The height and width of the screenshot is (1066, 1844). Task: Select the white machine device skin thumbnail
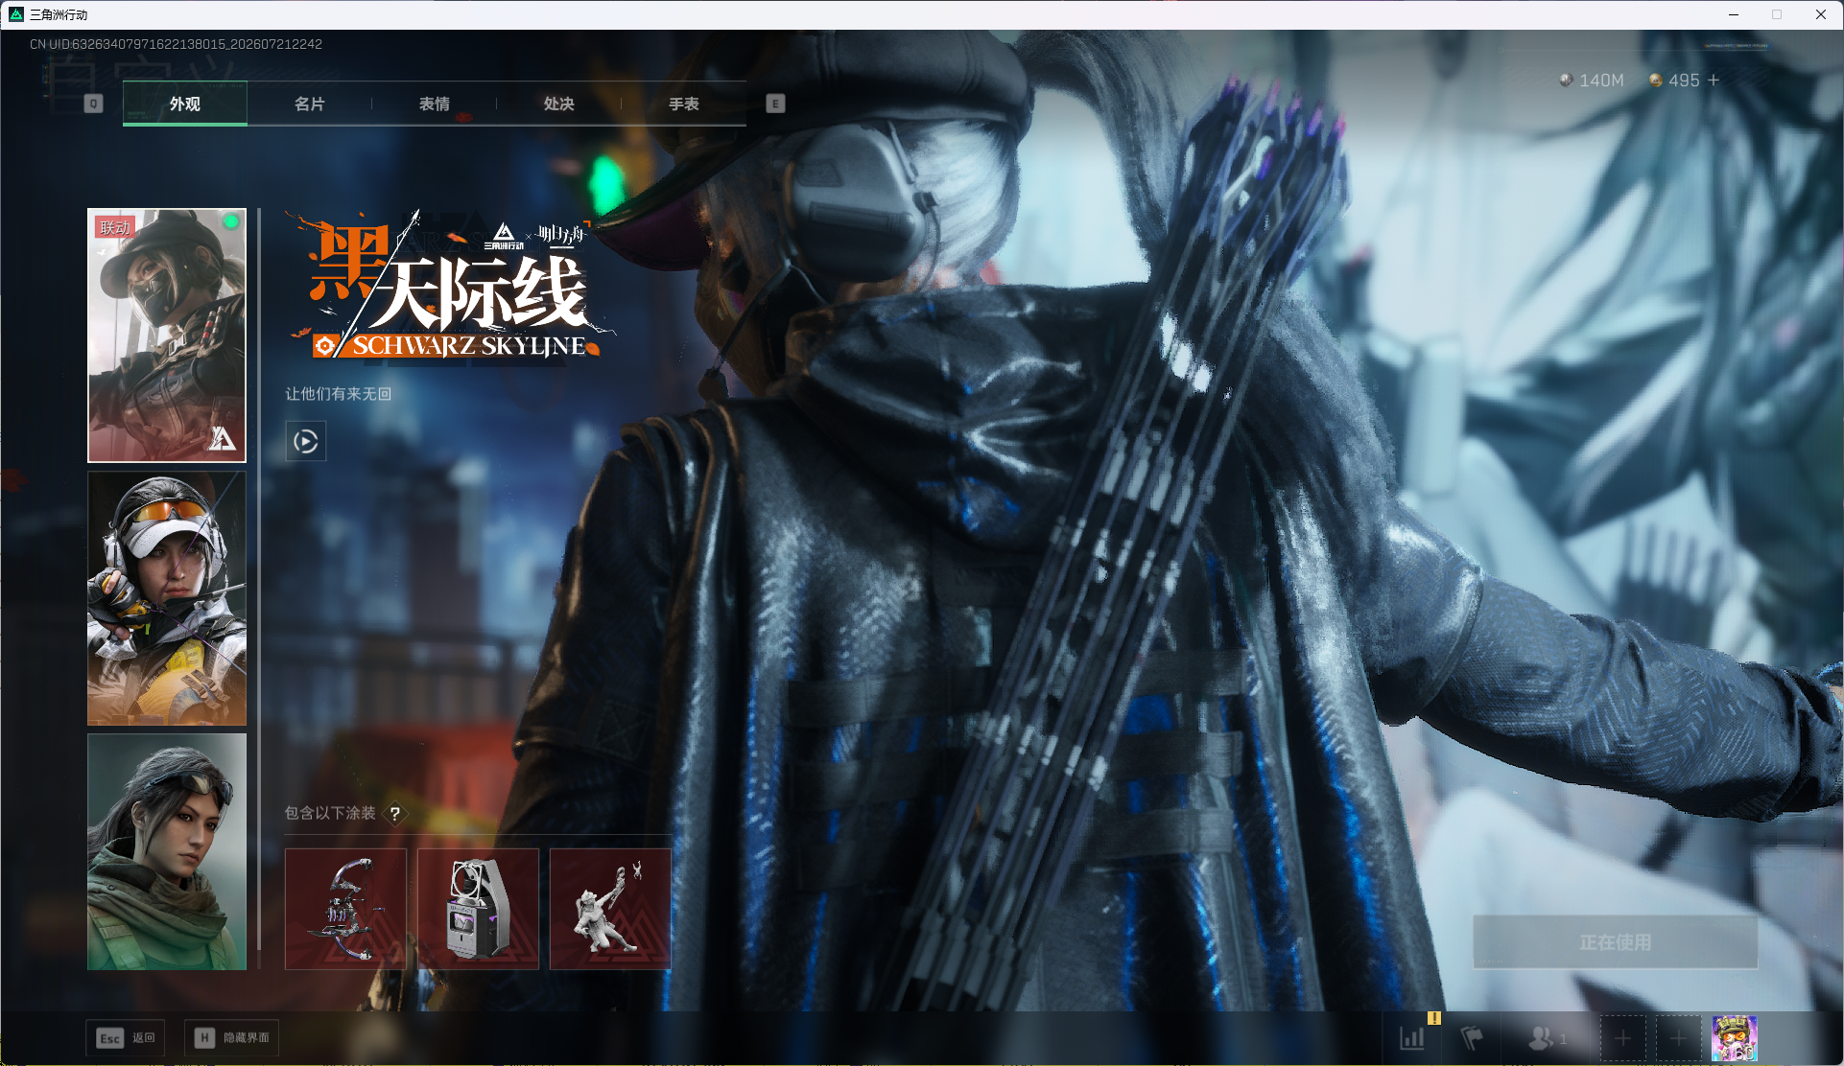(x=478, y=909)
